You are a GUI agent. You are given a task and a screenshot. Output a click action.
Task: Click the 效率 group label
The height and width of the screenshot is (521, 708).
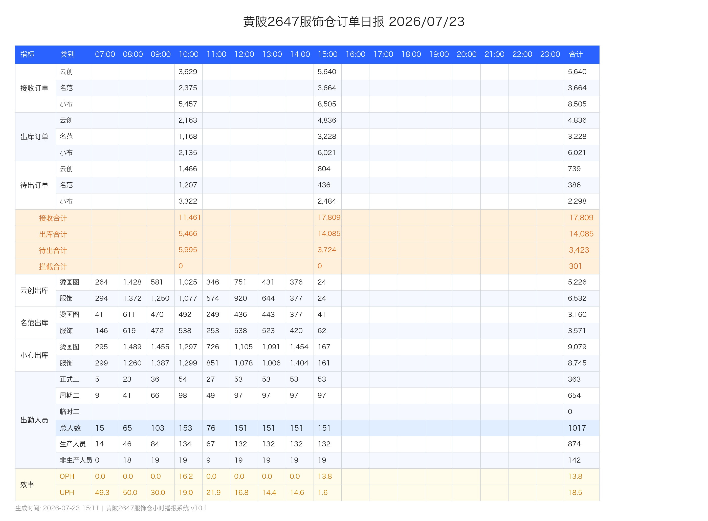coord(27,485)
